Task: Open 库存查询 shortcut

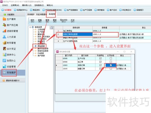Action: [100, 10]
